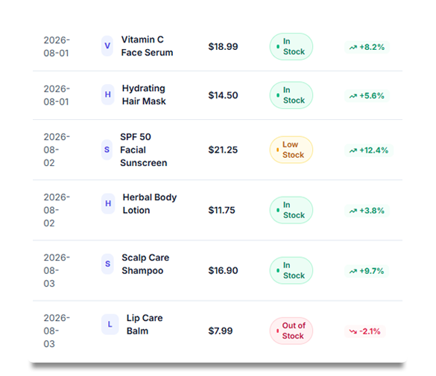Select the Low Stock status badge
Screen dimensions: 436x376
point(291,150)
